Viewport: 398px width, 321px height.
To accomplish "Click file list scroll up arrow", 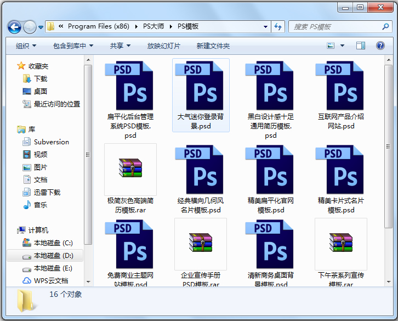I will tap(389, 60).
